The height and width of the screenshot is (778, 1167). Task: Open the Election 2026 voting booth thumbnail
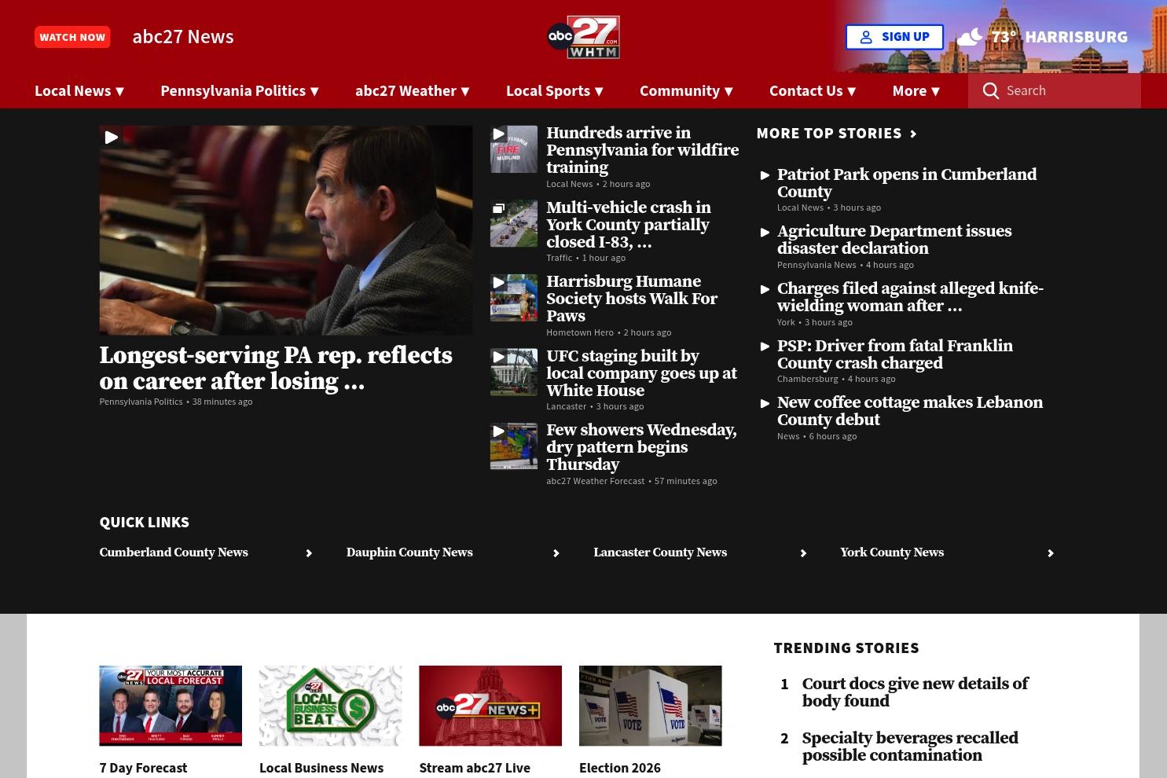pyautogui.click(x=650, y=706)
